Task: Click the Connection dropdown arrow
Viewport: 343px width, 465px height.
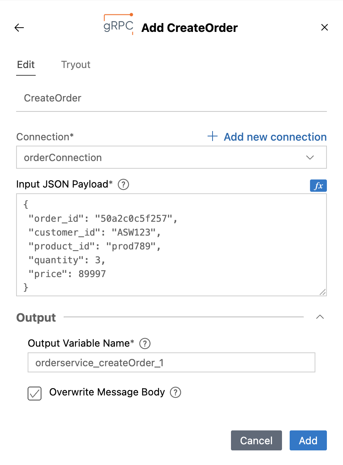Action: (310, 158)
